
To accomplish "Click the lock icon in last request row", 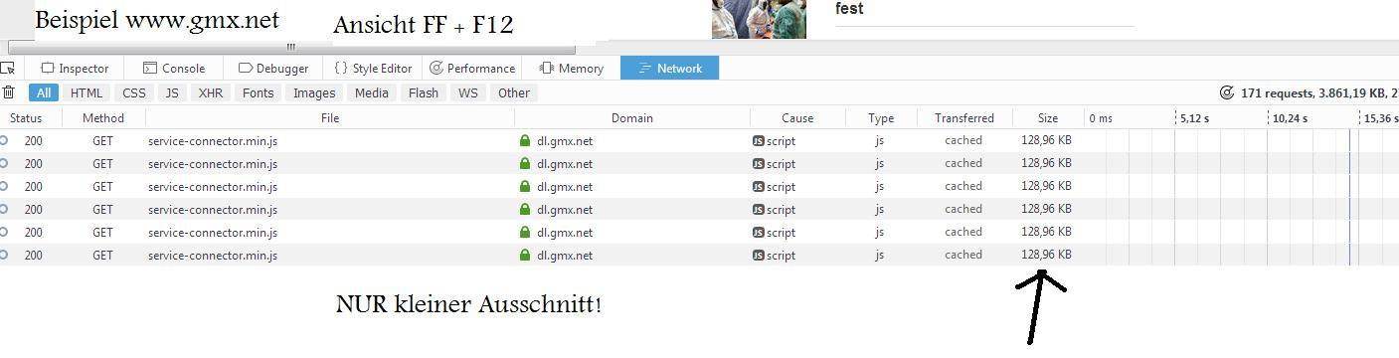I will (525, 255).
